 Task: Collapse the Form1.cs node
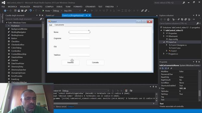(164, 42)
